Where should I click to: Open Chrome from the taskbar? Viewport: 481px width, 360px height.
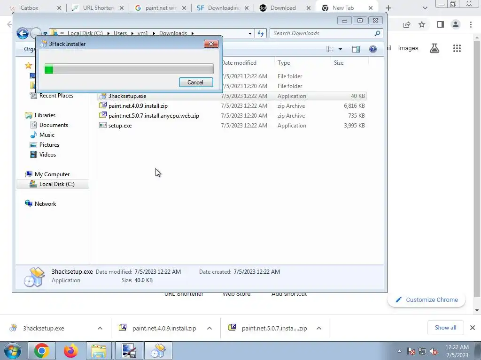pos(42,351)
